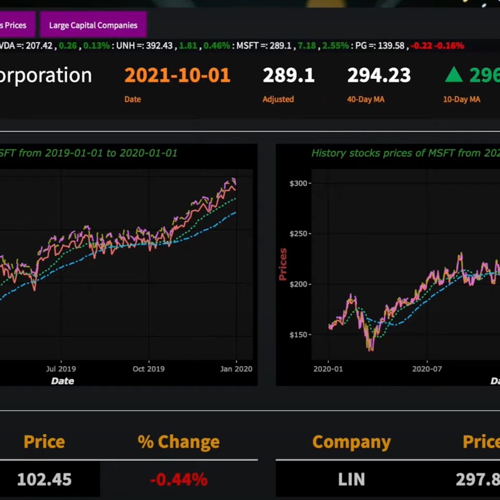
Task: Click the left table's 'Price' column header
Action: 44,442
